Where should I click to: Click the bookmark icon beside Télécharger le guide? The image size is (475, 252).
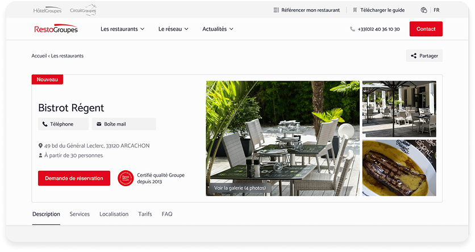tap(355, 10)
